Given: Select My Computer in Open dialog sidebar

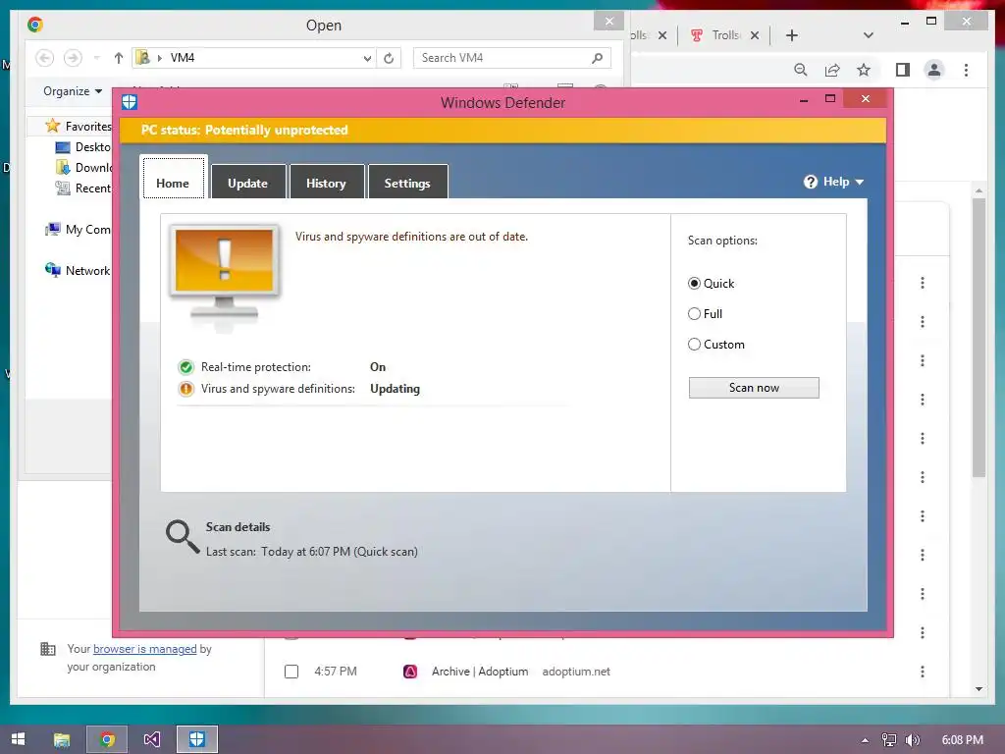Looking at the screenshot, I should [78, 230].
